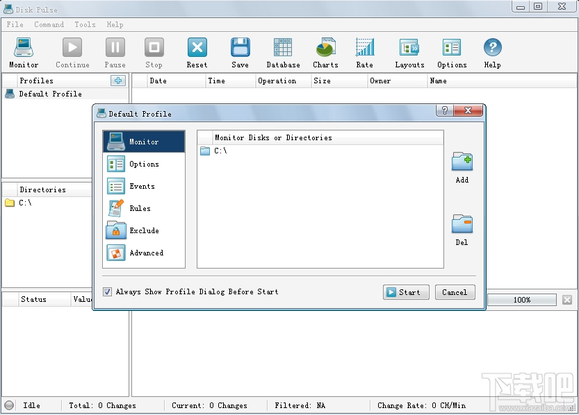
Task: Click the 100% progress bar
Action: pyautogui.click(x=522, y=300)
